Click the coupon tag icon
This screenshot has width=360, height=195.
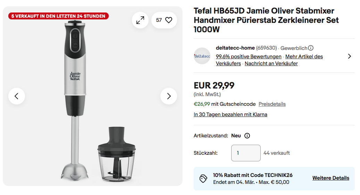203,178
